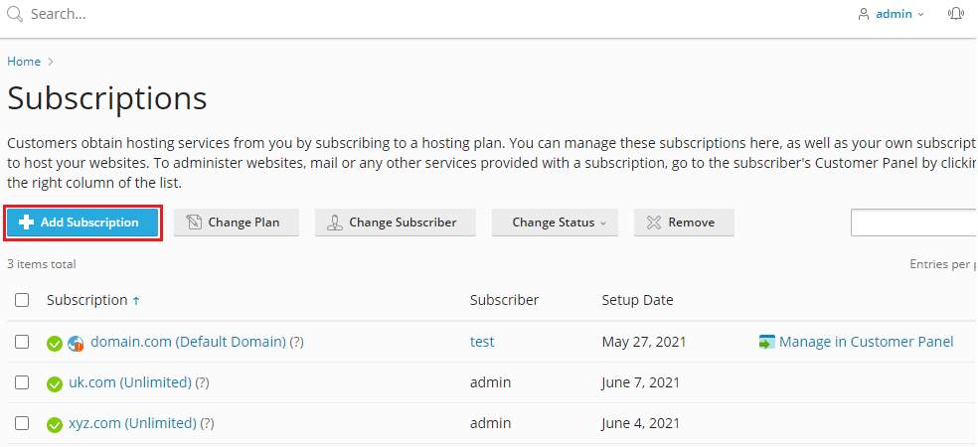
Task: Click the globe warning icon beside domain.com
Action: coord(77,344)
